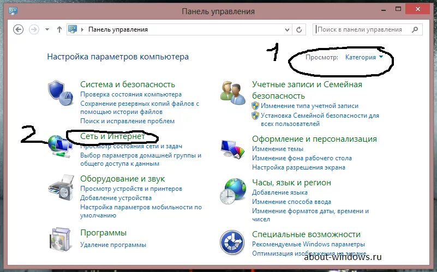This screenshot has height=272, width=437.
Task: Open the Программы category
Action: tap(104, 233)
